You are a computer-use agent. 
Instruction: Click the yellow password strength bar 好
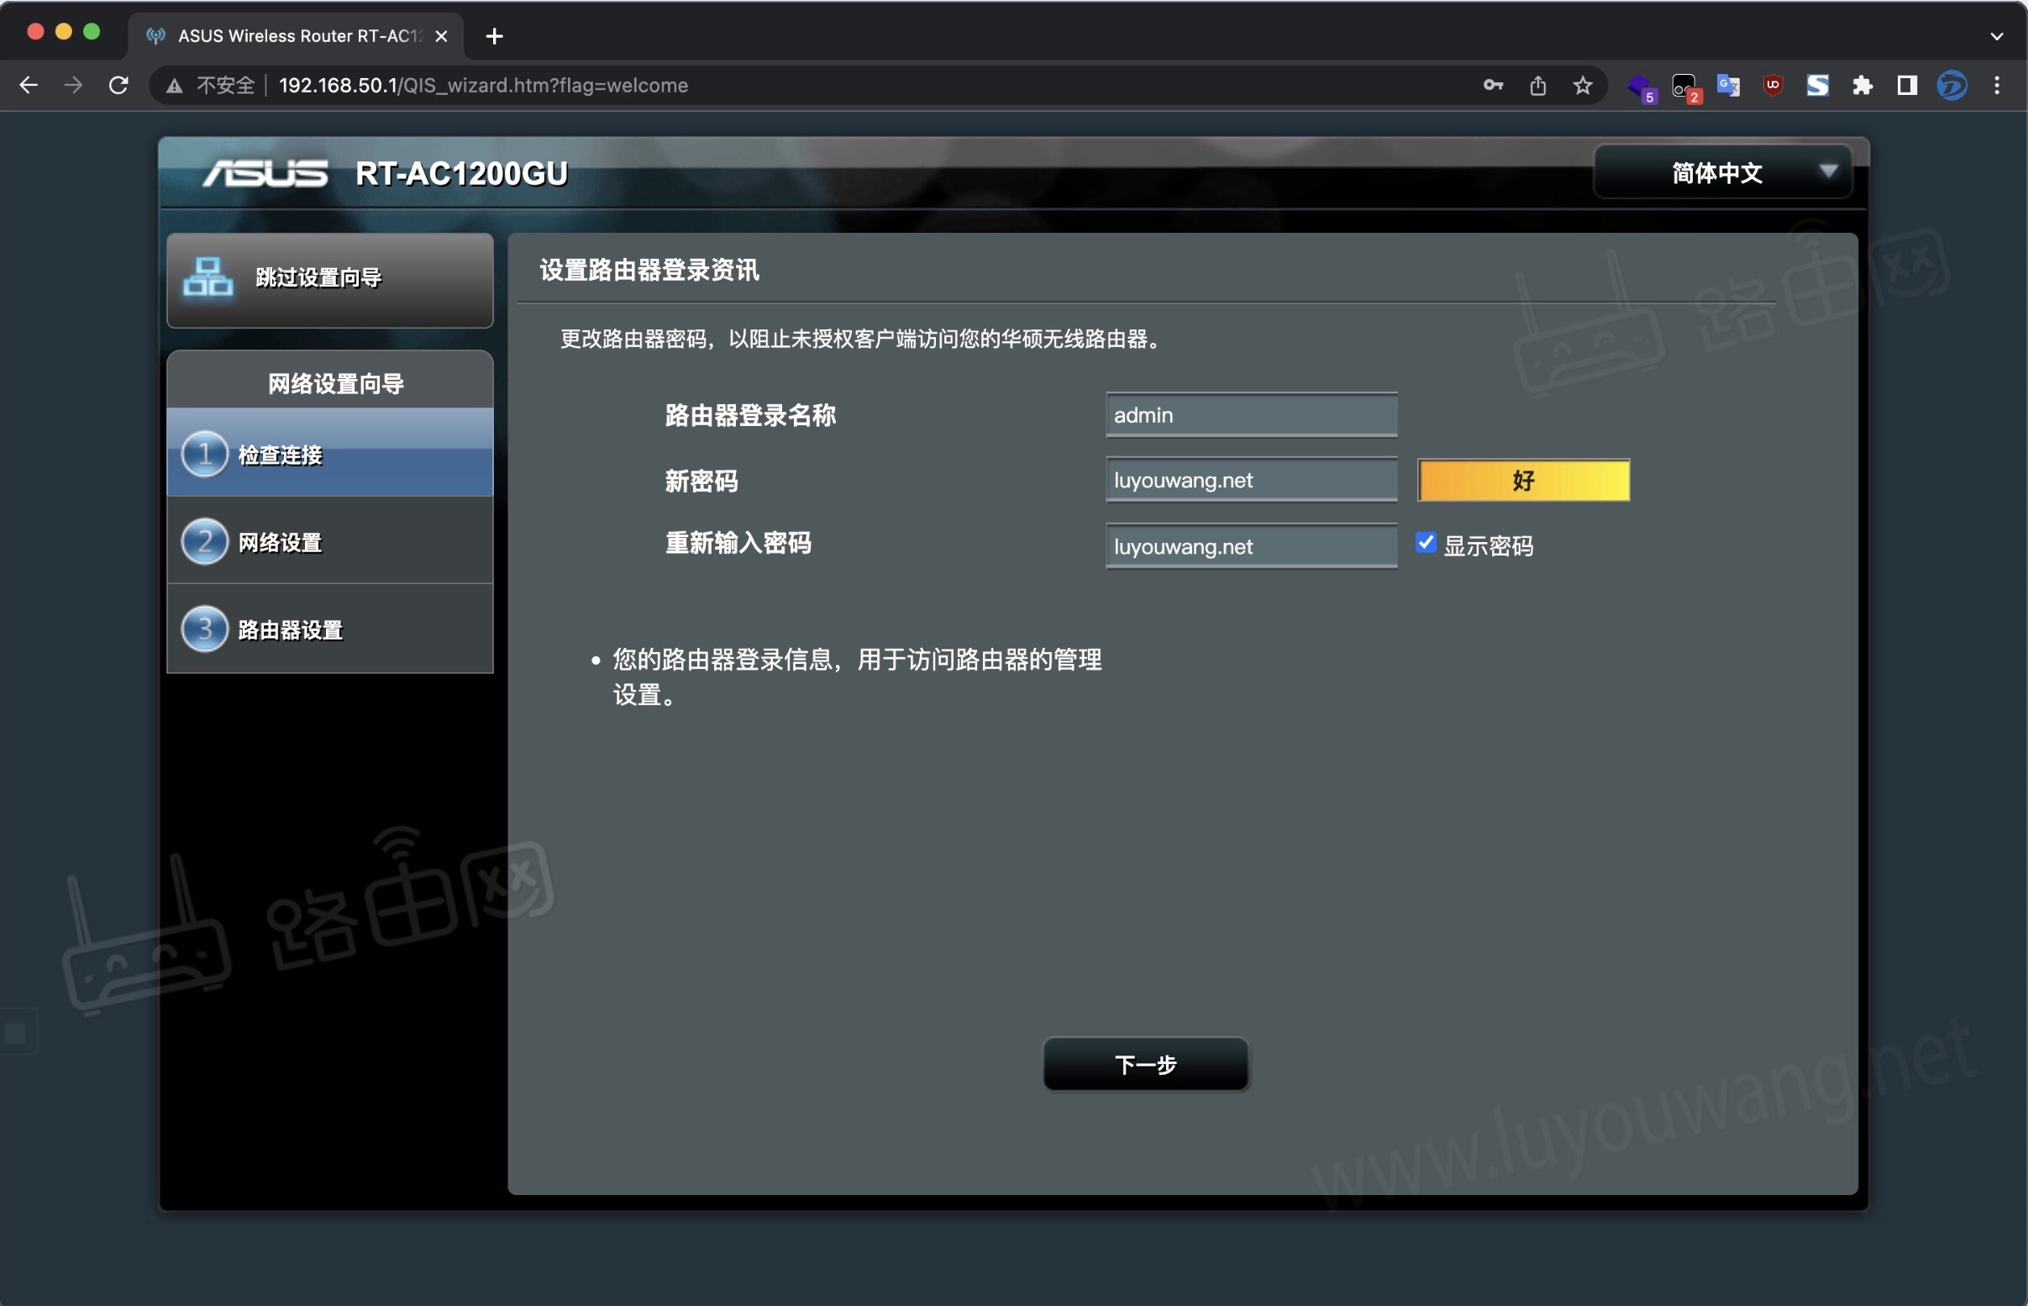tap(1523, 481)
